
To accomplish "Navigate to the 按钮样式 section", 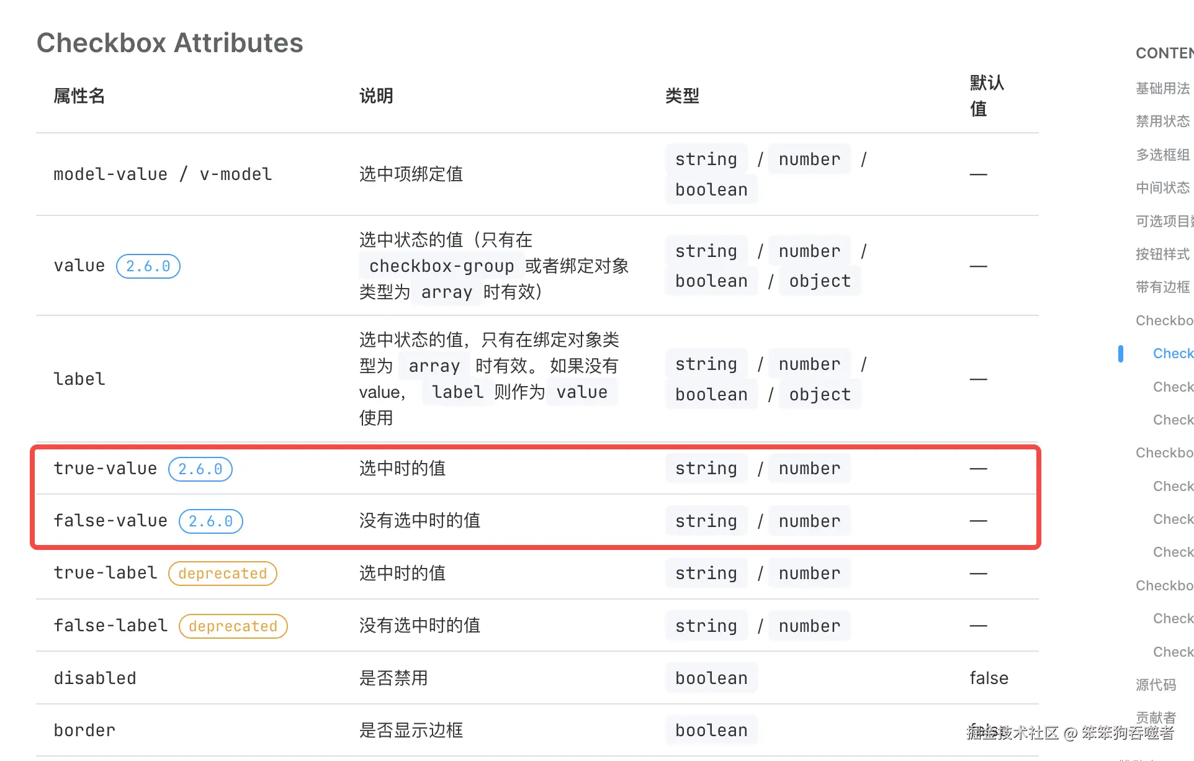I will [x=1162, y=254].
